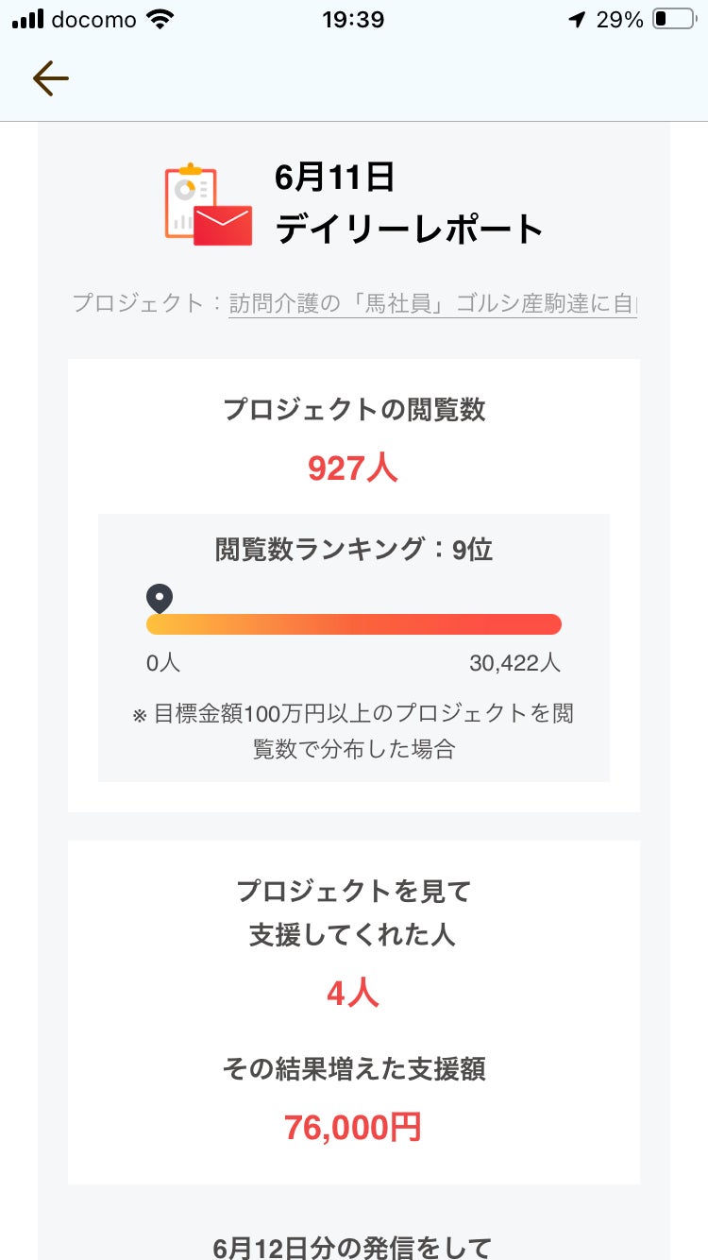
Task: Tap the location arrow status icon
Action: coord(577,20)
